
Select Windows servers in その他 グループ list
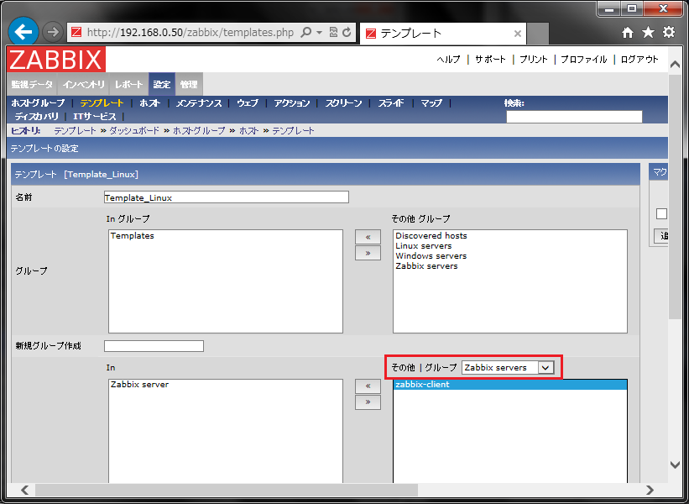pyautogui.click(x=509, y=256)
